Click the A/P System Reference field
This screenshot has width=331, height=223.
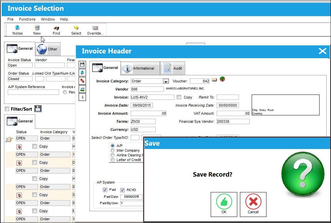point(33,92)
